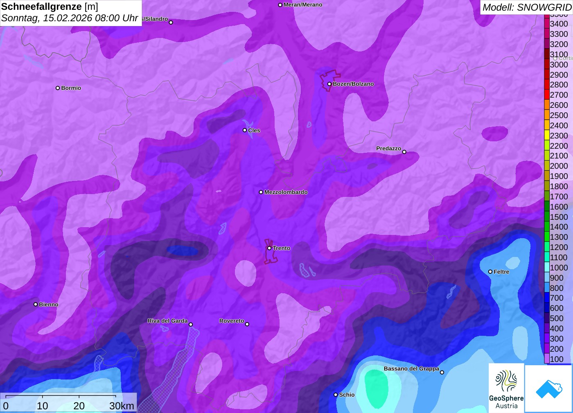Click the Meran/Merano city marker

tap(280, 5)
